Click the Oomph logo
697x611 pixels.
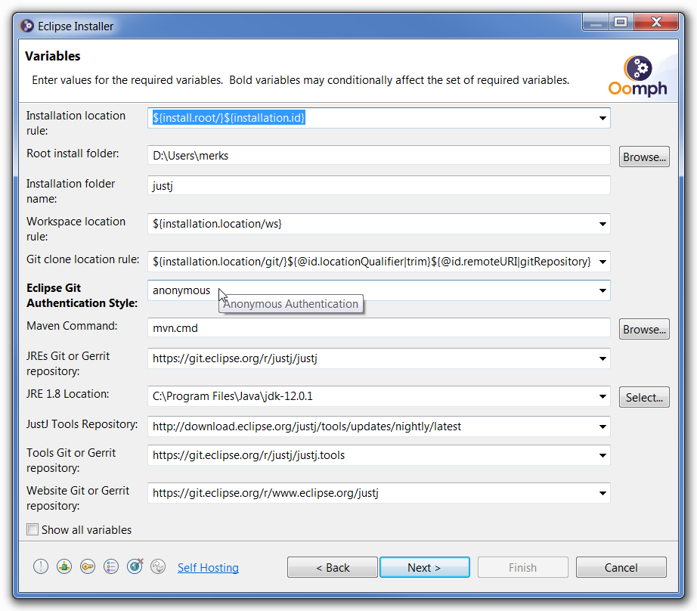click(638, 76)
